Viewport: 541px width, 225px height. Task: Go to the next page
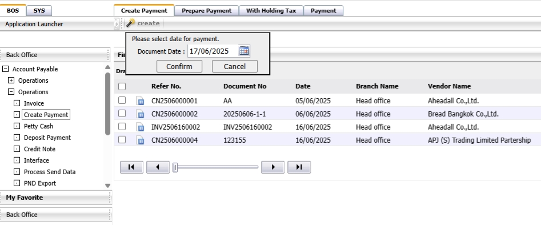pyautogui.click(x=273, y=167)
